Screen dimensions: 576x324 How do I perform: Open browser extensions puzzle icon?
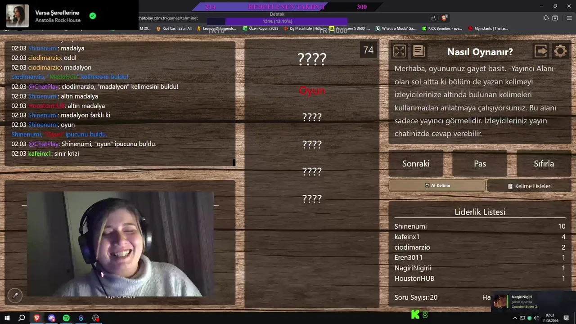(546, 18)
